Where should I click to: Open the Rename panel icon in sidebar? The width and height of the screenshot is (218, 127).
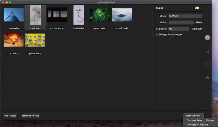(x=207, y=51)
